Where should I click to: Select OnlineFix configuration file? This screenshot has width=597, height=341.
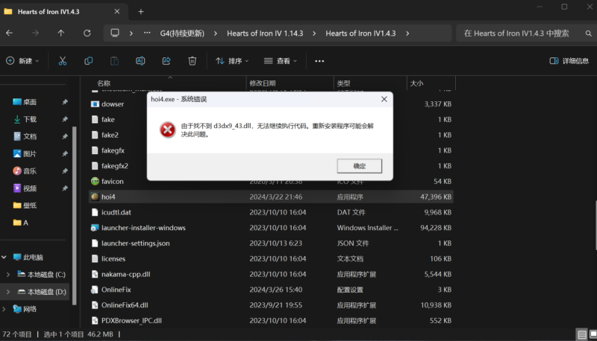(116, 290)
